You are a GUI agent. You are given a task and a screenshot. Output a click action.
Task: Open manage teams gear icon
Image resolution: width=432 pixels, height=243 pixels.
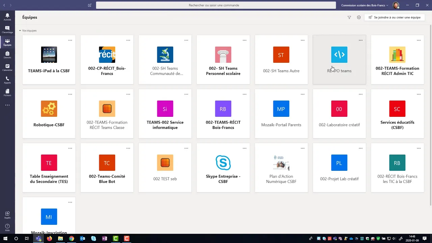click(x=359, y=17)
